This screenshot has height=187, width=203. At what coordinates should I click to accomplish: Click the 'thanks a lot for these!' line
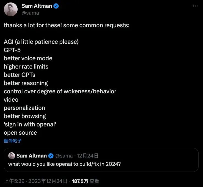pos(66,25)
